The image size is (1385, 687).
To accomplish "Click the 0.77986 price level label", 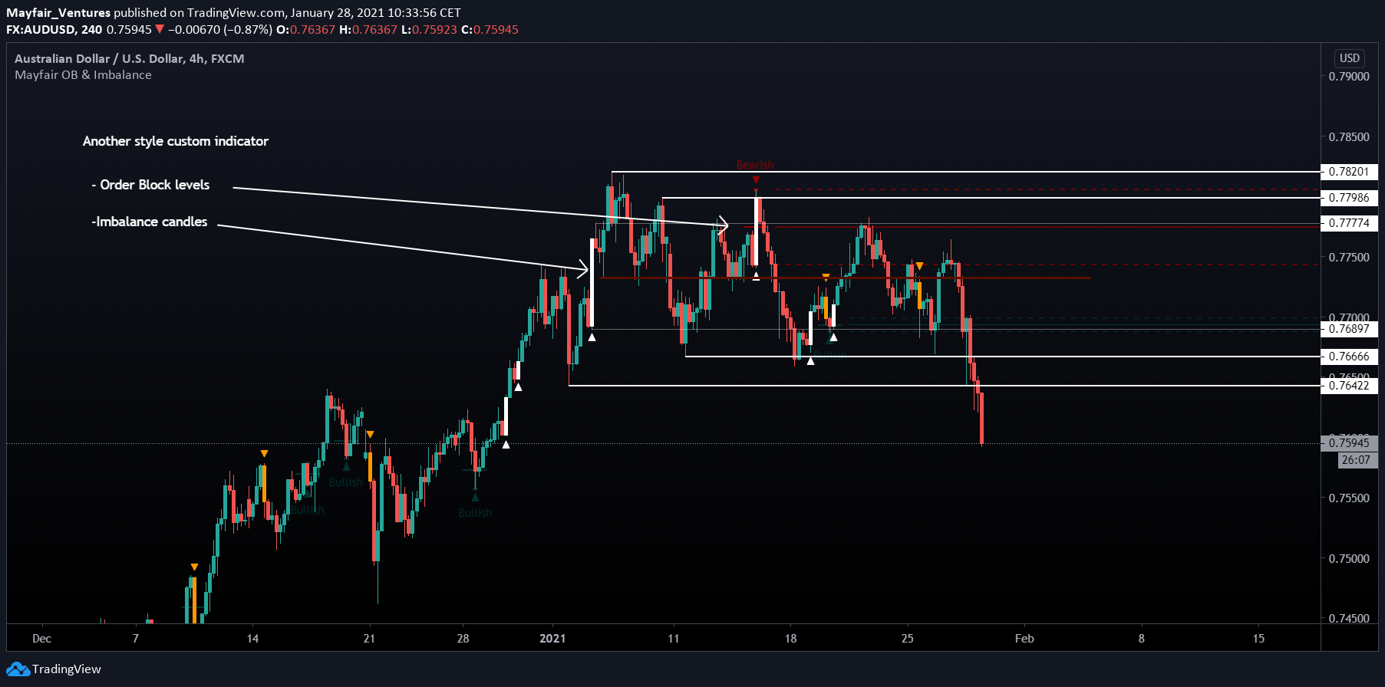I will tap(1349, 198).
